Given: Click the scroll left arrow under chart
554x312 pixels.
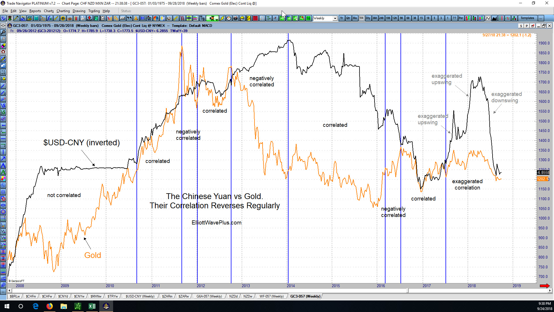Looking at the screenshot, I should (10, 291).
